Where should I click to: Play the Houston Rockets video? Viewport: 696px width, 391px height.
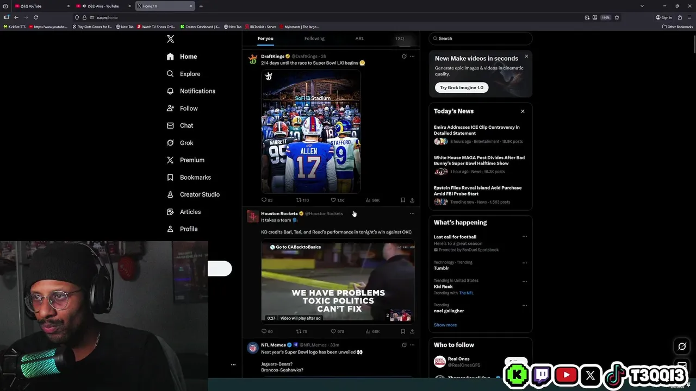coord(338,282)
